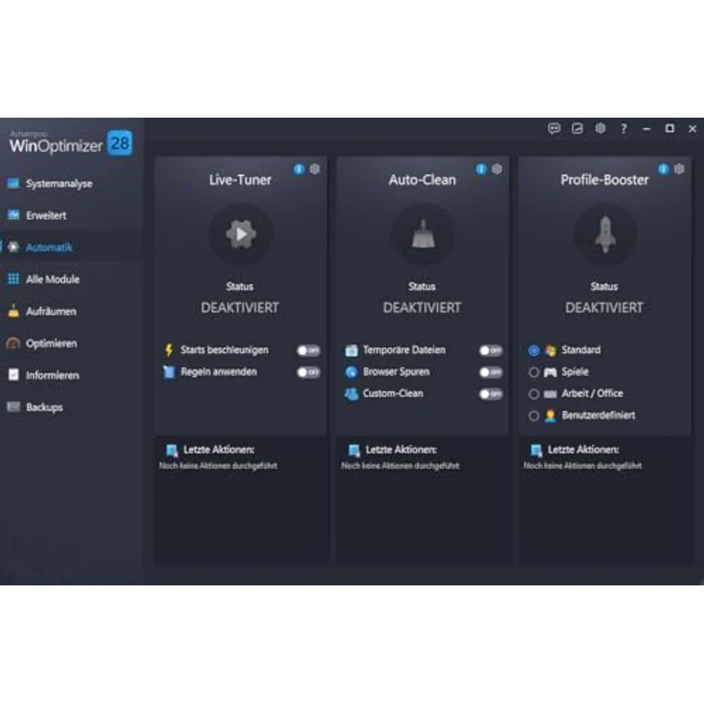The width and height of the screenshot is (704, 704).
Task: Toggle Starts beschleunigen switch
Action: click(308, 350)
